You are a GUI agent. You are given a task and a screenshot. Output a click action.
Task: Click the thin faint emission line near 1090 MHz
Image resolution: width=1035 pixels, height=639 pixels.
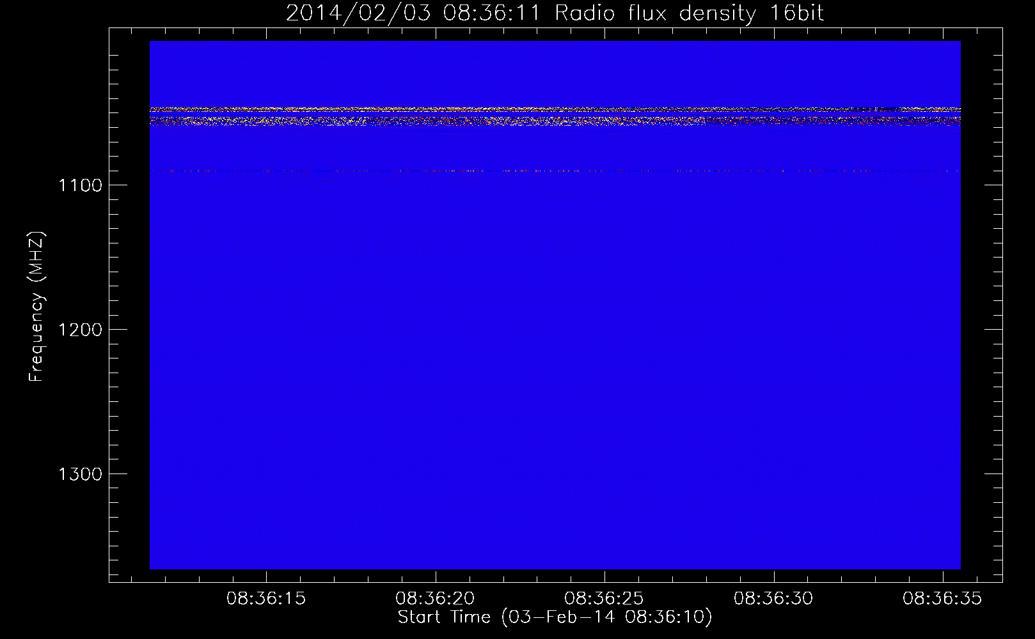click(555, 171)
